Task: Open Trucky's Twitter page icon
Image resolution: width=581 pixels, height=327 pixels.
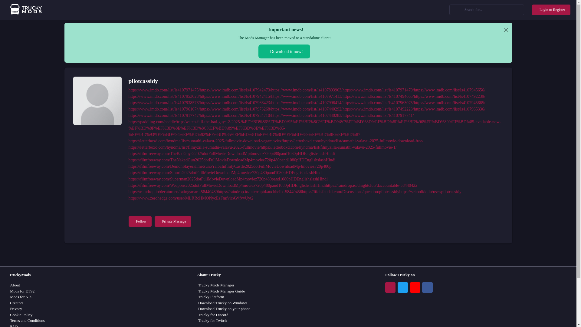Action: 402,287
